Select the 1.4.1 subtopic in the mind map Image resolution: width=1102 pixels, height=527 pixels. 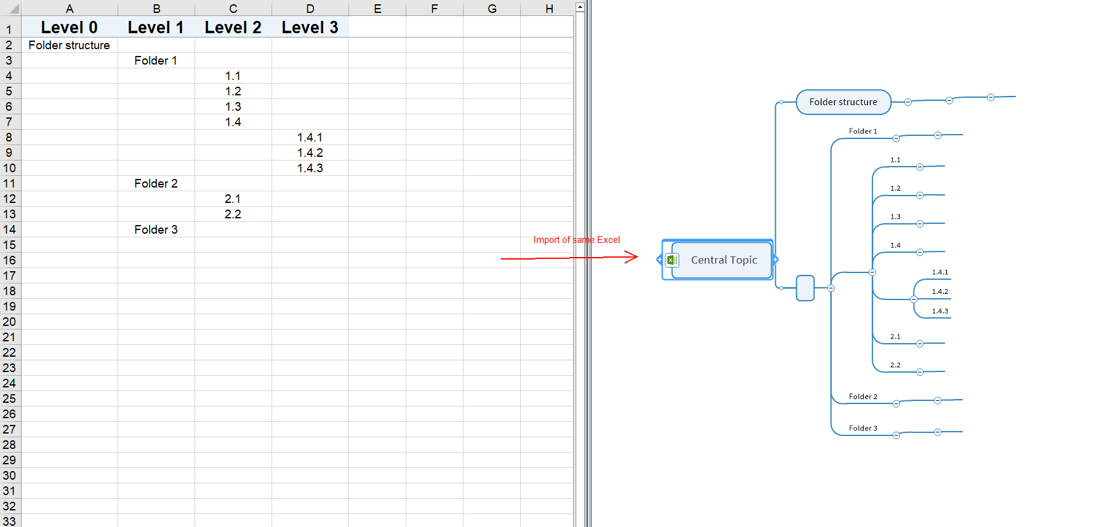tap(939, 272)
